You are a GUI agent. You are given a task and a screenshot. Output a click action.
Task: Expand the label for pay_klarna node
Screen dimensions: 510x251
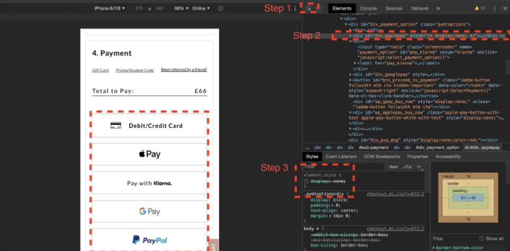[x=355, y=63]
